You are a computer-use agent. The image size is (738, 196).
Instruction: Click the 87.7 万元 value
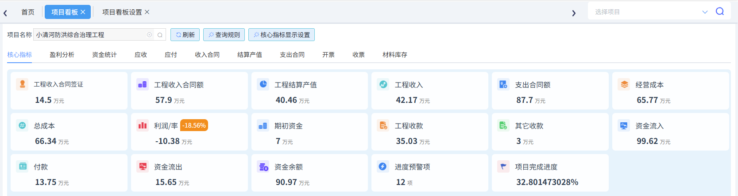coord(531,100)
